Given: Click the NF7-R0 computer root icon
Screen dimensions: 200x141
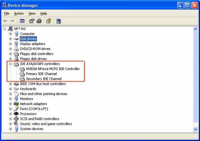Looking at the screenshot, I should [x=10, y=29].
